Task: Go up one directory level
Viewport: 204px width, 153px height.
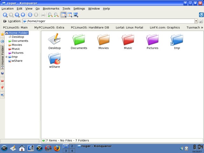Action: tap(17, 15)
